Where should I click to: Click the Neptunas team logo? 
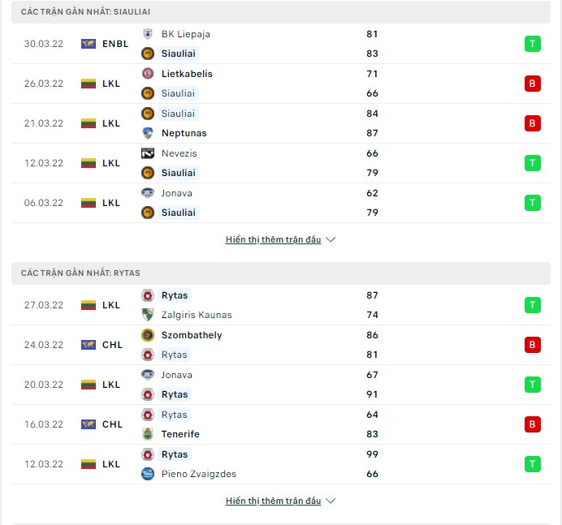point(148,133)
